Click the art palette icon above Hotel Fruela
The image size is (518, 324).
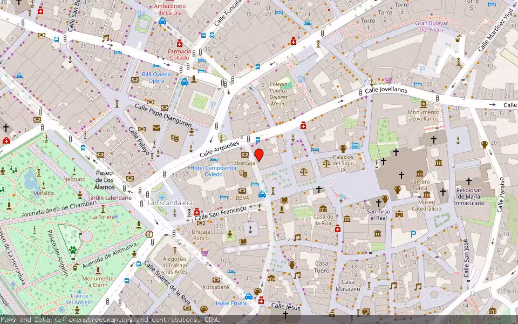click(x=258, y=292)
